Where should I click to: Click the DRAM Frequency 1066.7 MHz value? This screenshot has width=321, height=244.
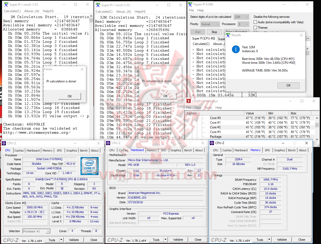(270, 180)
